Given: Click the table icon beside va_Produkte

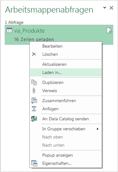Looking at the screenshot, I should tap(9, 30).
